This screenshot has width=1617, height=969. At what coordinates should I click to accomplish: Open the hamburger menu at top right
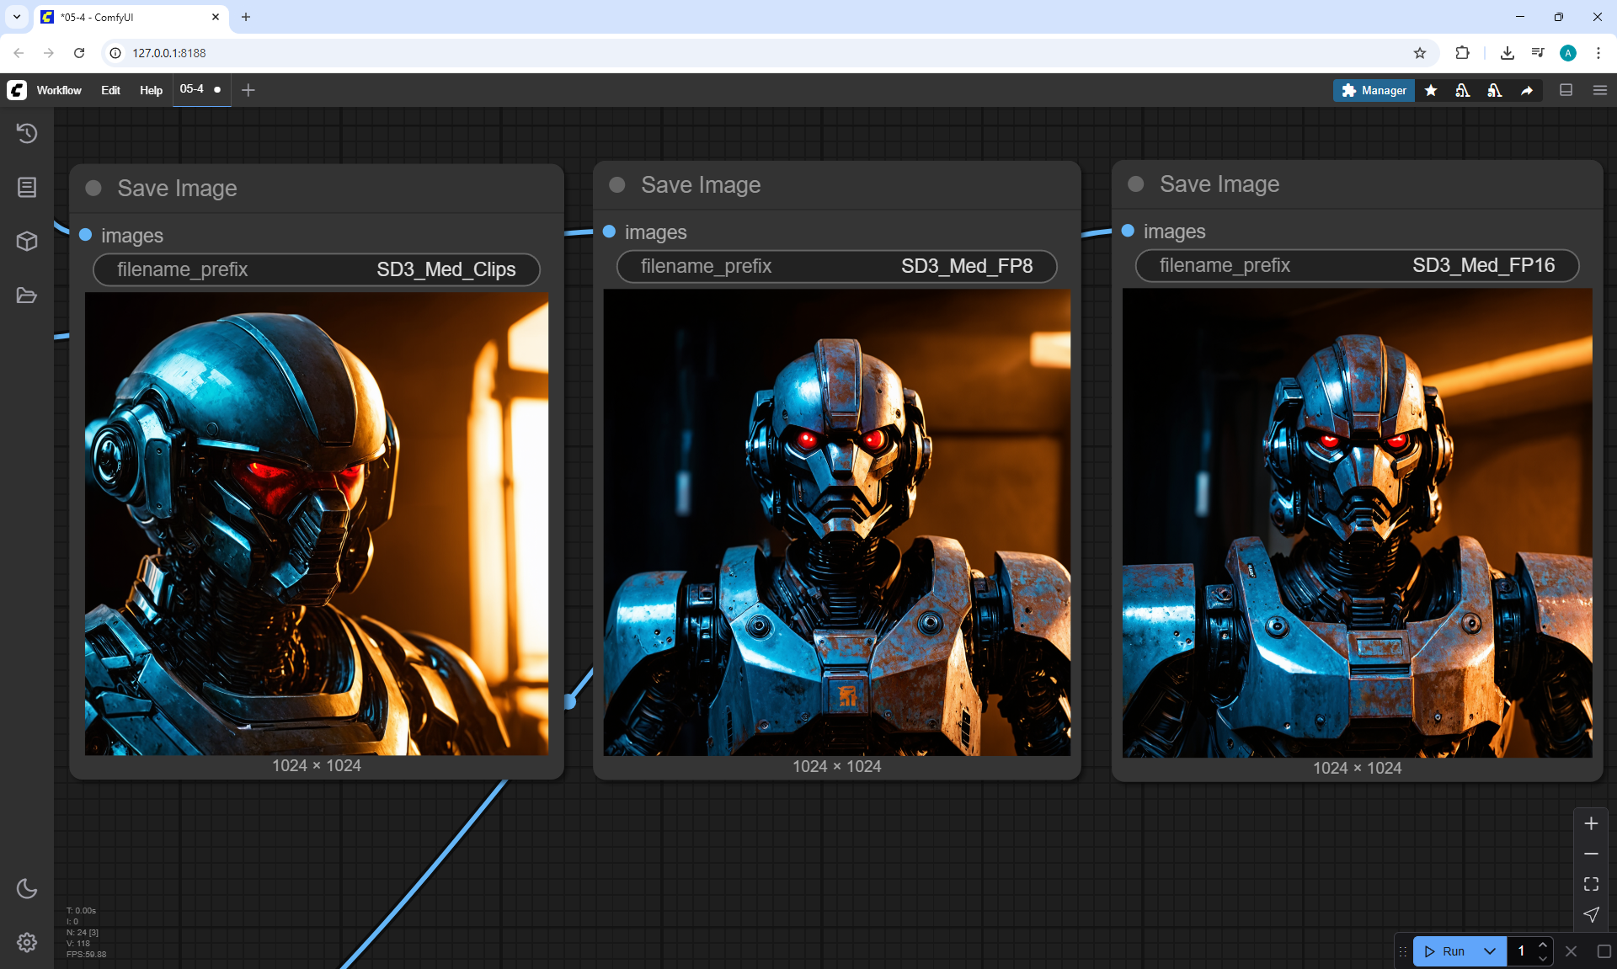coord(1600,90)
